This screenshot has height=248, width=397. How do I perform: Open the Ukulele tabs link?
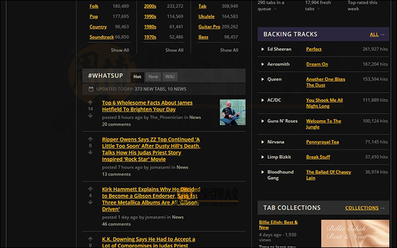206,17
